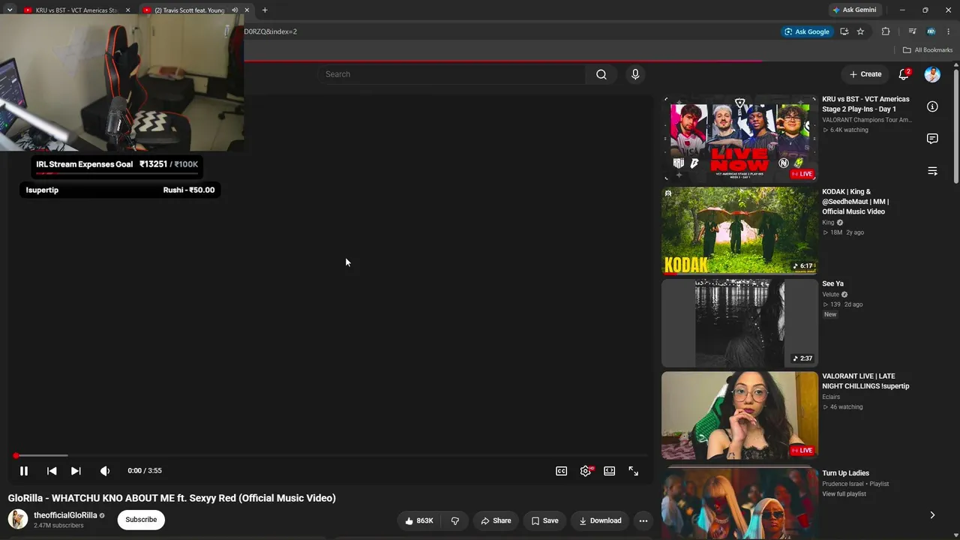This screenshot has width=960, height=540.
Task: Expand the tab search dropdown arrow
Action: tap(10, 10)
